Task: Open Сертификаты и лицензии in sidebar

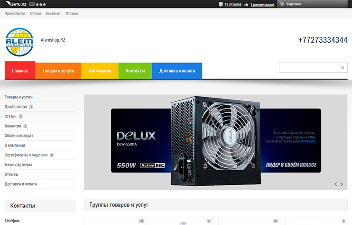Action: click(x=26, y=155)
